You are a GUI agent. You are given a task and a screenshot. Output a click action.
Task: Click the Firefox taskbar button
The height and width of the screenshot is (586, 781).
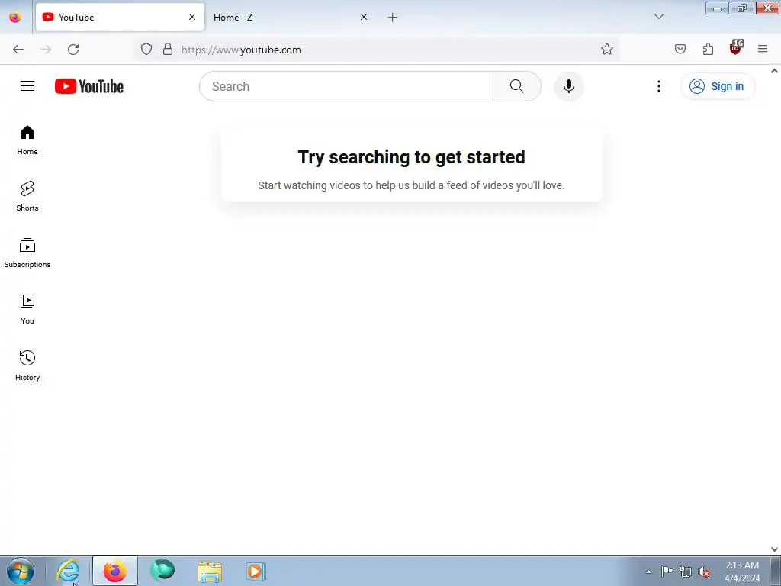115,571
